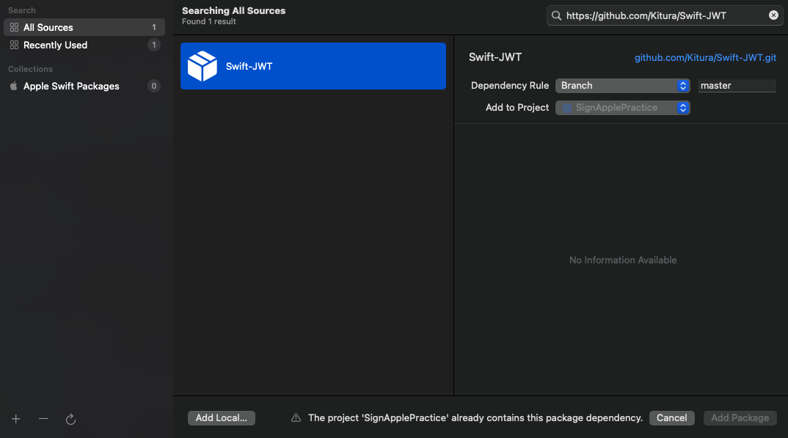Cancel the add package dialog

tap(671, 418)
